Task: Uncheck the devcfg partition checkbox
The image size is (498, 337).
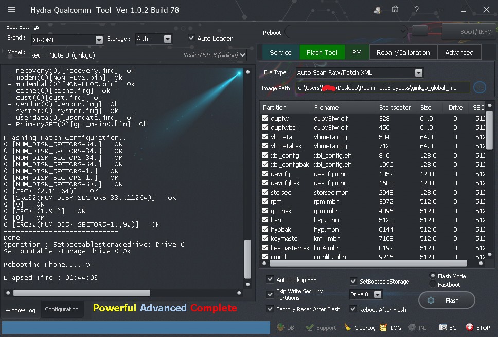Action: 265,174
